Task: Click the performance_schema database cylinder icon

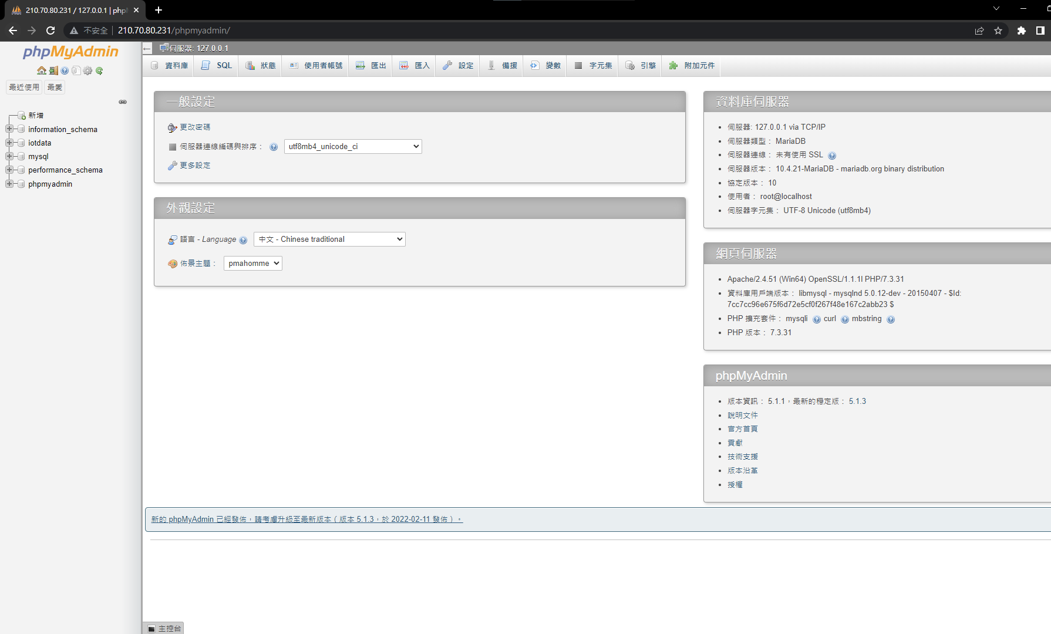Action: coord(22,170)
